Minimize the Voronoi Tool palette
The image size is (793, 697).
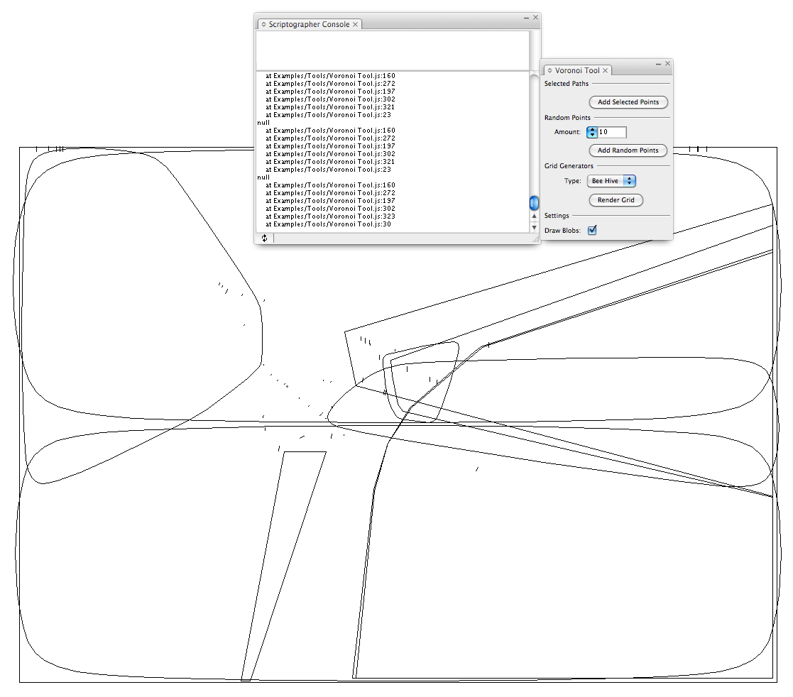(x=658, y=64)
